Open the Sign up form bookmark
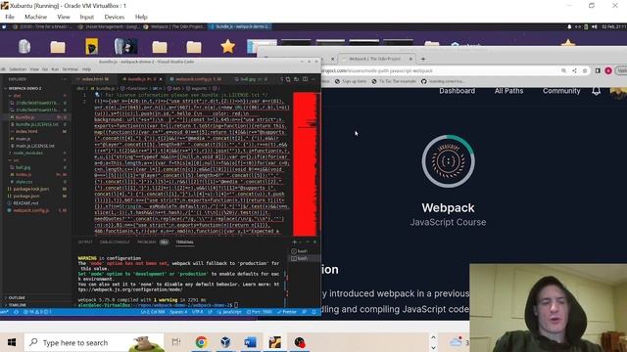 coord(351,81)
